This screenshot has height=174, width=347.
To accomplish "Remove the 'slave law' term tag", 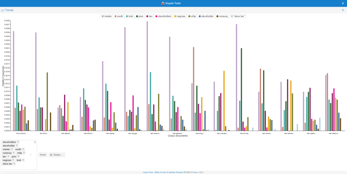I will click(x=14, y=164).
